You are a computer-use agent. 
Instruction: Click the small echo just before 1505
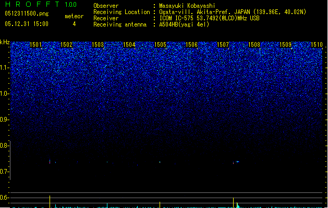[x=160, y=162]
